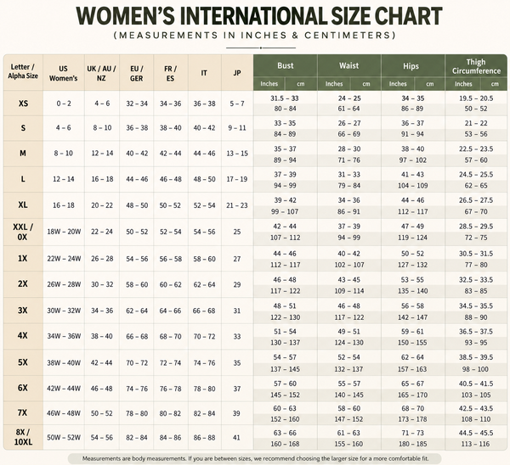The height and width of the screenshot is (465, 510).
Task: Click the "6X" size row label
Action: (22, 388)
